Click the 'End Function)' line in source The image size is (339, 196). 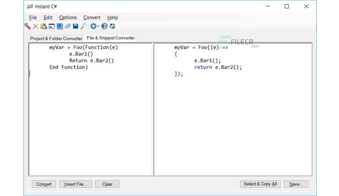pos(69,67)
